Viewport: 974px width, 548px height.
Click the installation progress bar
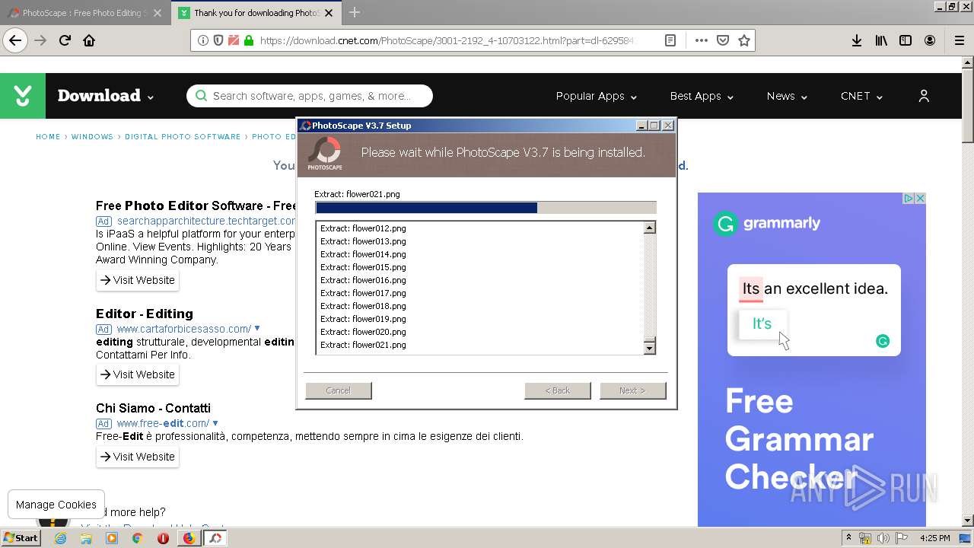[485, 208]
